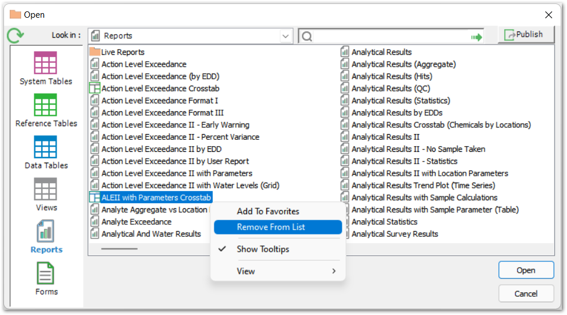The image size is (567, 315).
Task: Expand the Look in dropdown
Action: 285,36
